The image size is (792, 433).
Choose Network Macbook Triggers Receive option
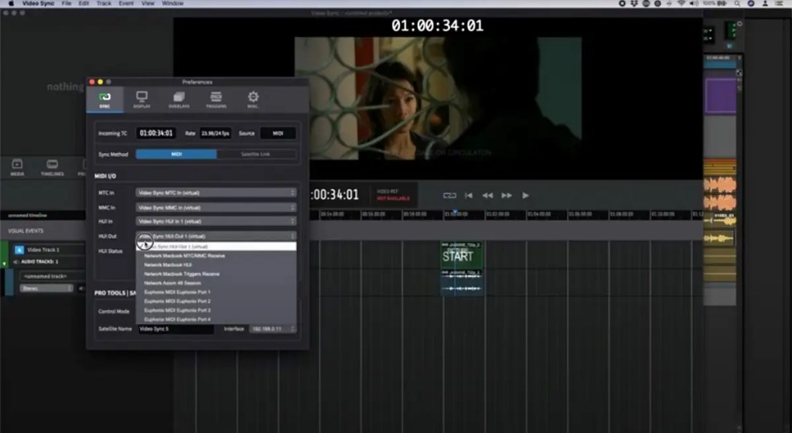pyautogui.click(x=217, y=274)
